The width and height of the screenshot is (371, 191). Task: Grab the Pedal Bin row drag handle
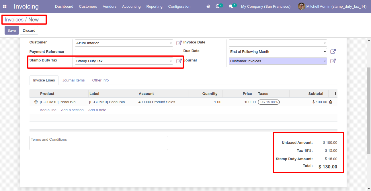36,102
